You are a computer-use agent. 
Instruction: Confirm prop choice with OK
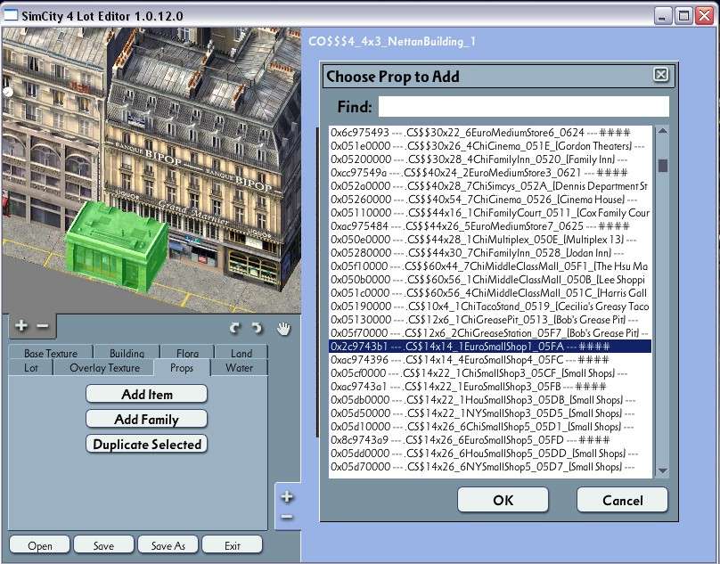click(x=503, y=500)
